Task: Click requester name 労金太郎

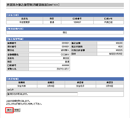Action: tap(22, 86)
